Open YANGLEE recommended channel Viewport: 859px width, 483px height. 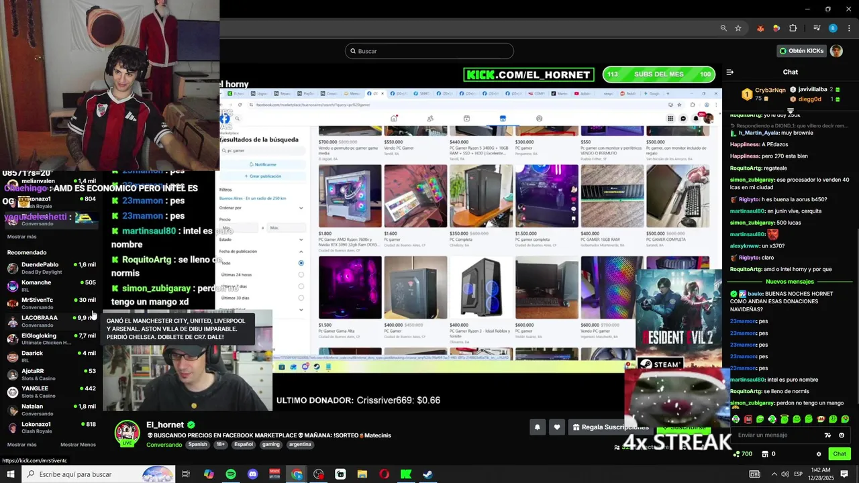[52, 392]
